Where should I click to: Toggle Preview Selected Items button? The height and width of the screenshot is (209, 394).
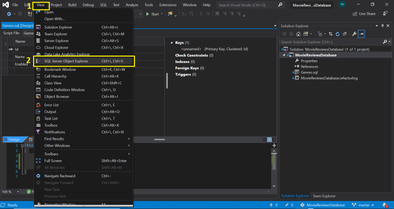tap(361, 34)
